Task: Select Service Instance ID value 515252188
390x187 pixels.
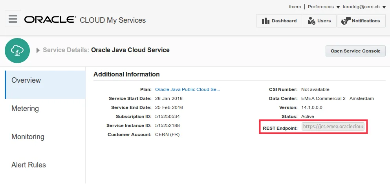Action: (x=167, y=125)
